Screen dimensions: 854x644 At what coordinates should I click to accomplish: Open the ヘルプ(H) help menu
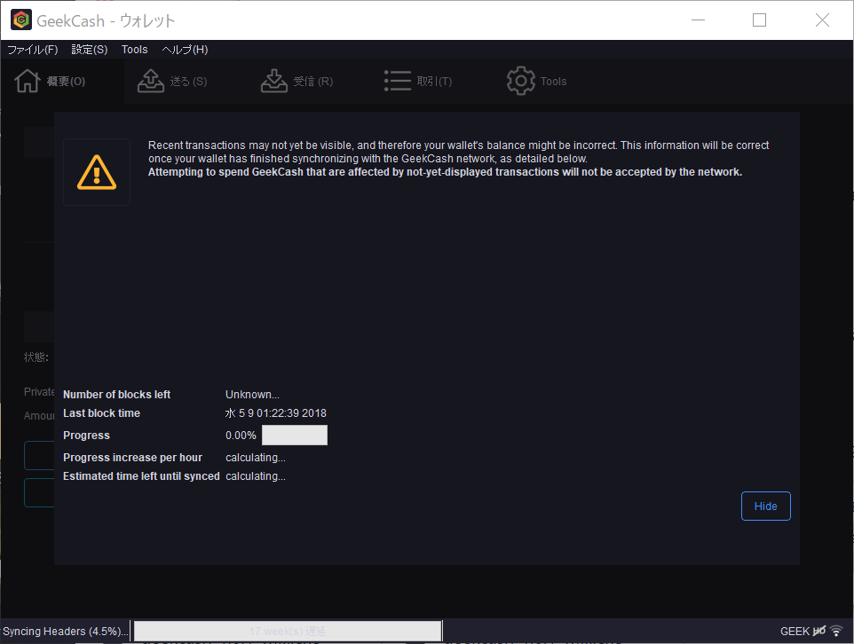[x=185, y=50]
